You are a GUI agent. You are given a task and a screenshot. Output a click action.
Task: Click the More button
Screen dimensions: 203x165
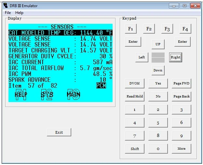click(182, 149)
